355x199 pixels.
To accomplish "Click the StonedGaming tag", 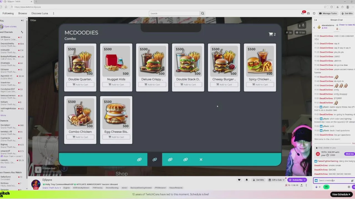I will (x=112, y=188).
